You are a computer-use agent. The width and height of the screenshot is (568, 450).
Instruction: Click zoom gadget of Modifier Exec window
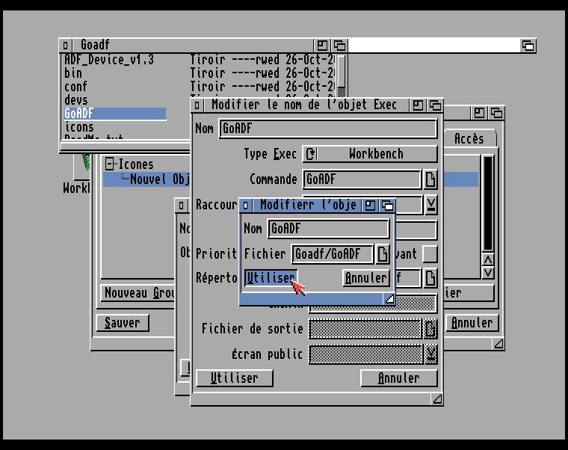pyautogui.click(x=419, y=105)
